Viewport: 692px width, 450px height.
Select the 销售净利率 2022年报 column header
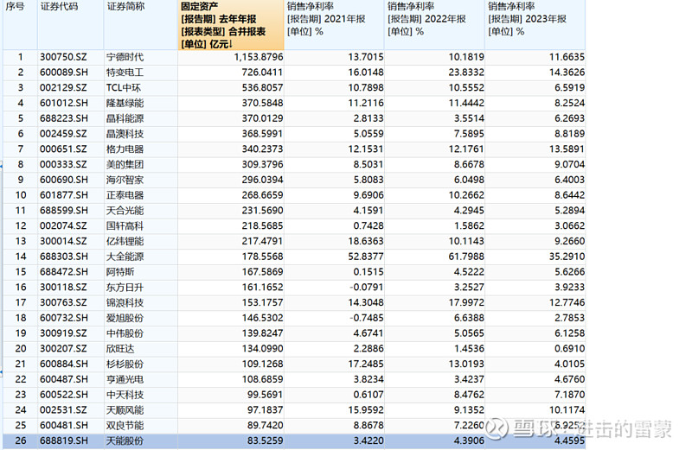click(435, 25)
